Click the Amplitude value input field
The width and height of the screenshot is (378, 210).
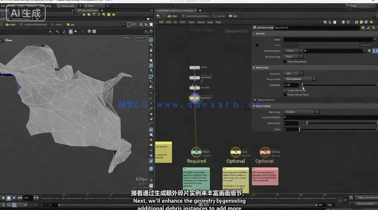pos(291,85)
